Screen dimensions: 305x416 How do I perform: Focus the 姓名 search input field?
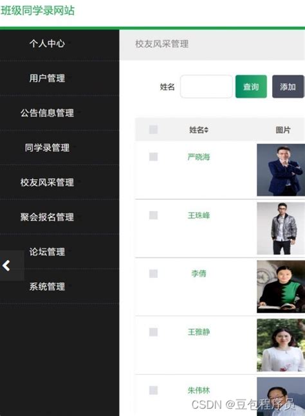[x=207, y=87]
